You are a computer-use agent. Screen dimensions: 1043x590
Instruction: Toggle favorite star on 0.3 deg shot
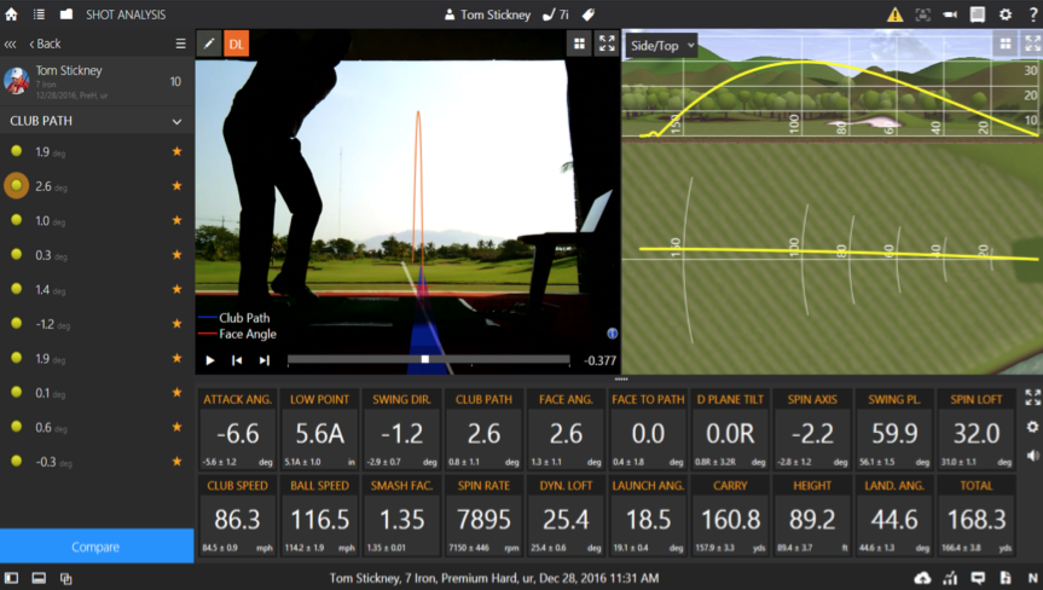point(177,254)
